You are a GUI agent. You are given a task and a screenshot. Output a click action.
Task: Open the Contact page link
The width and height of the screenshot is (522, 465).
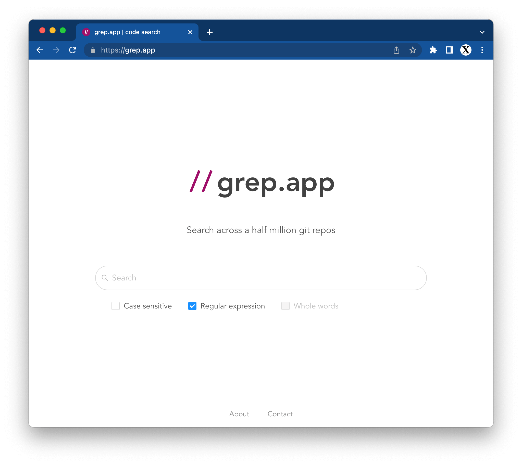coord(280,414)
